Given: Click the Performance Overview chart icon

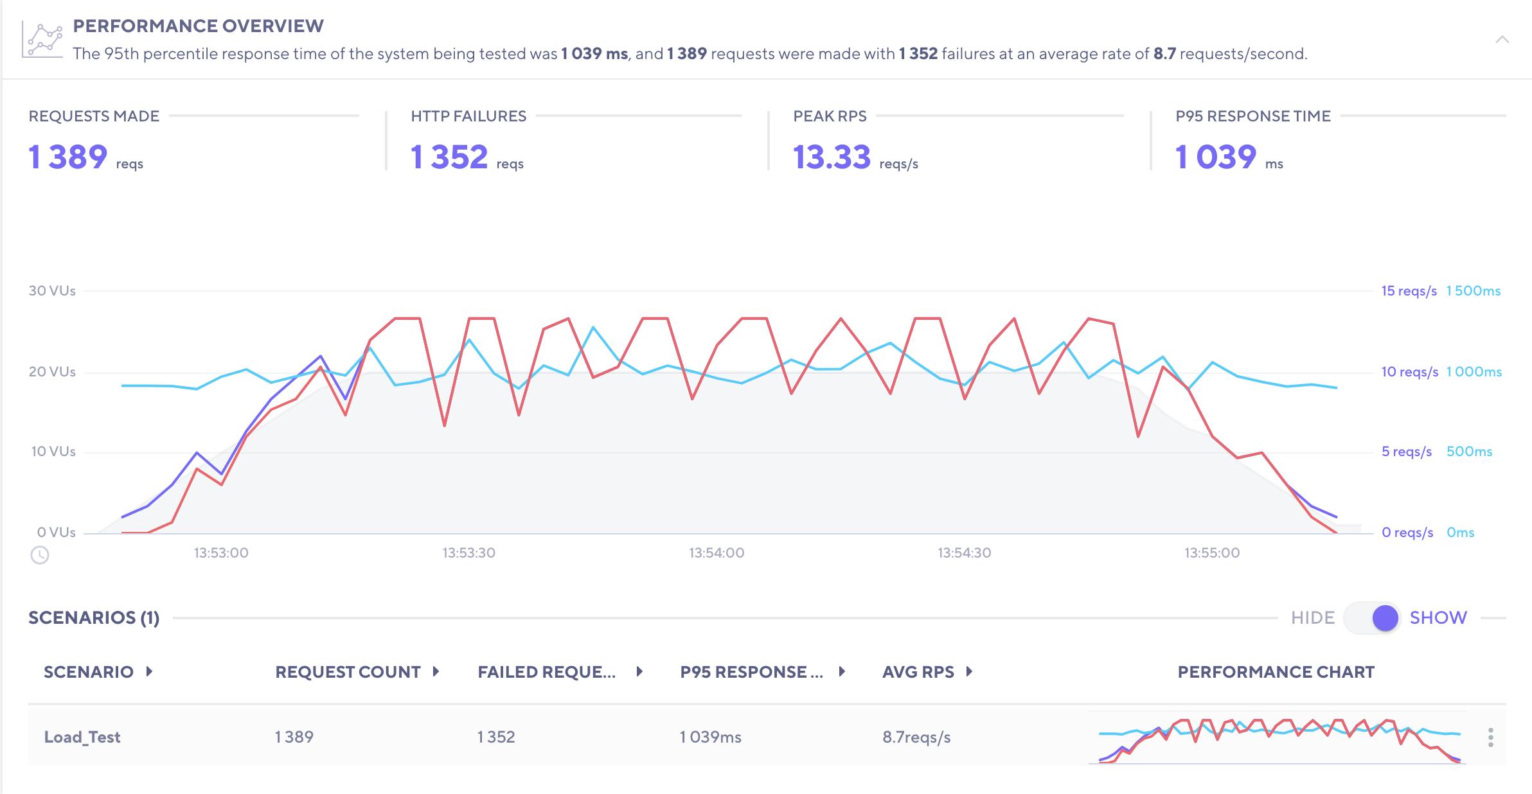Looking at the screenshot, I should pos(42,40).
